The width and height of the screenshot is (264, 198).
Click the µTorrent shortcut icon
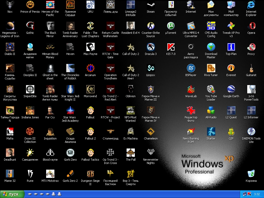pos(171,26)
